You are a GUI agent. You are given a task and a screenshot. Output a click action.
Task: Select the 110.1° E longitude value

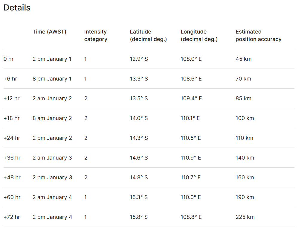tap(190, 118)
